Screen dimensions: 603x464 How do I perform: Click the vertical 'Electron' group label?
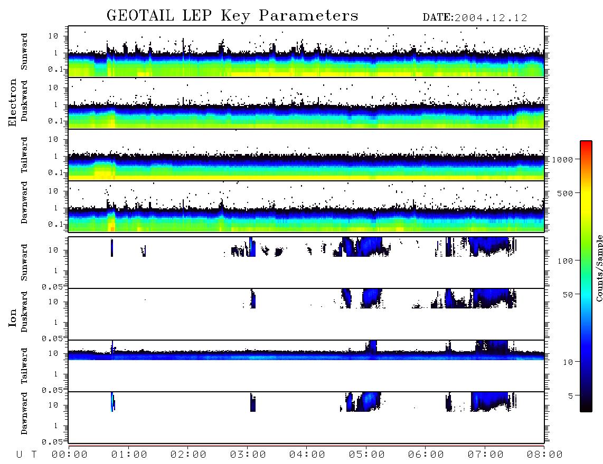click(13, 102)
